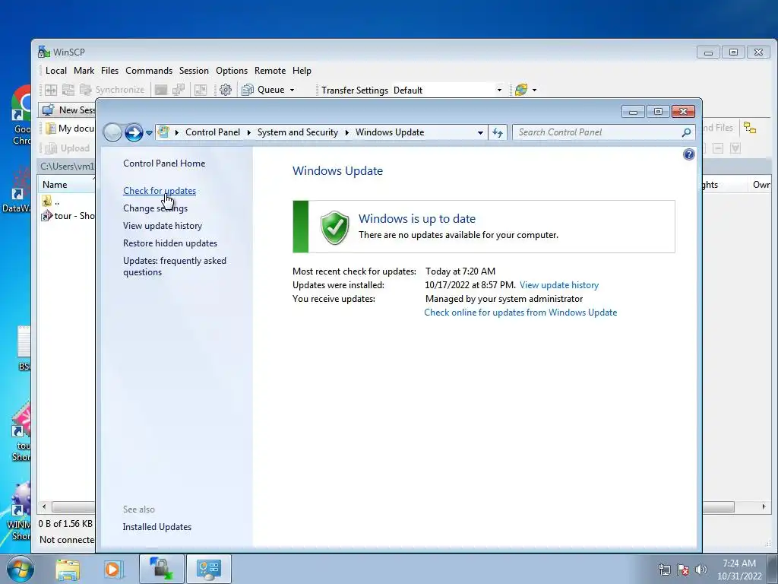Open WinSCP Options menu
778x584 pixels.
pyautogui.click(x=231, y=71)
